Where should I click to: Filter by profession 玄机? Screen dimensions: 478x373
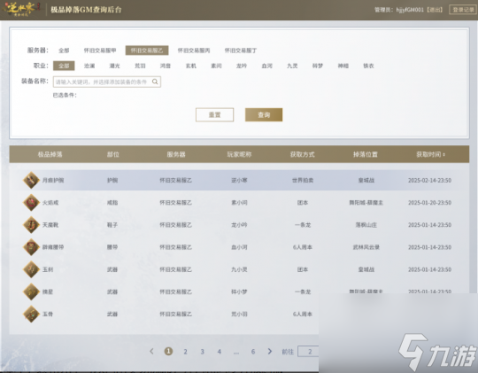click(191, 66)
